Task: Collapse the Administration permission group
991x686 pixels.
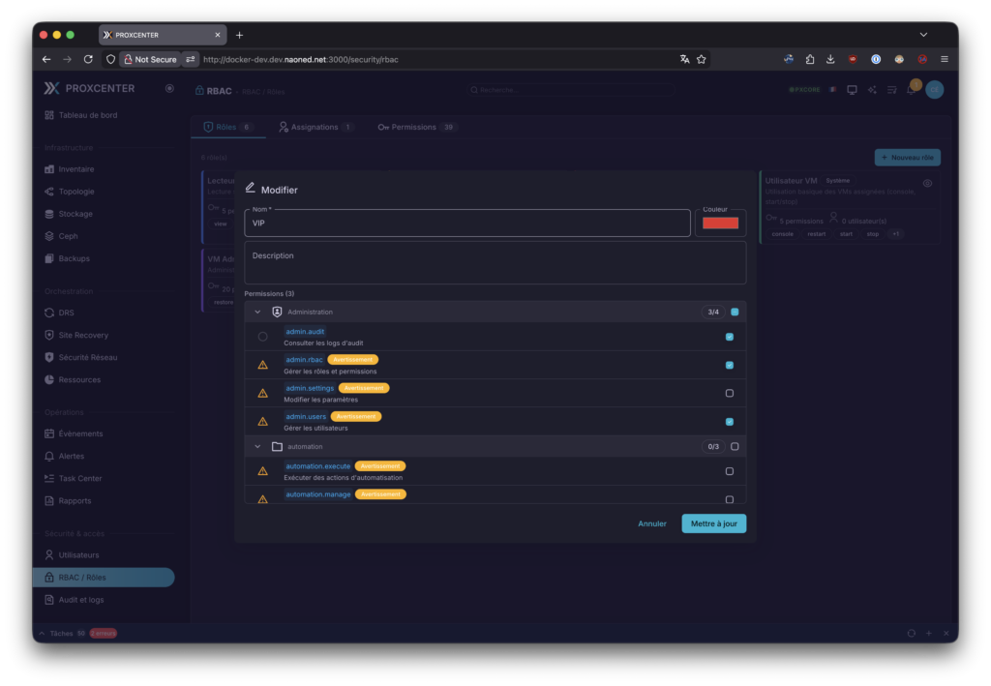Action: pyautogui.click(x=257, y=313)
